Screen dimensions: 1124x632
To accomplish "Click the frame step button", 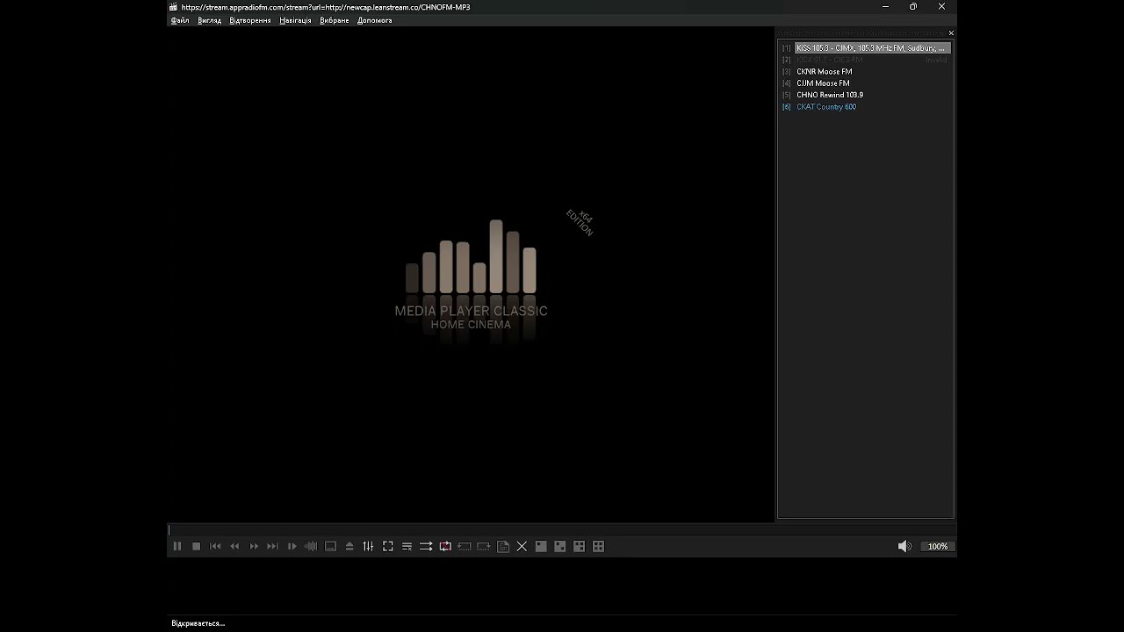I will click(292, 546).
